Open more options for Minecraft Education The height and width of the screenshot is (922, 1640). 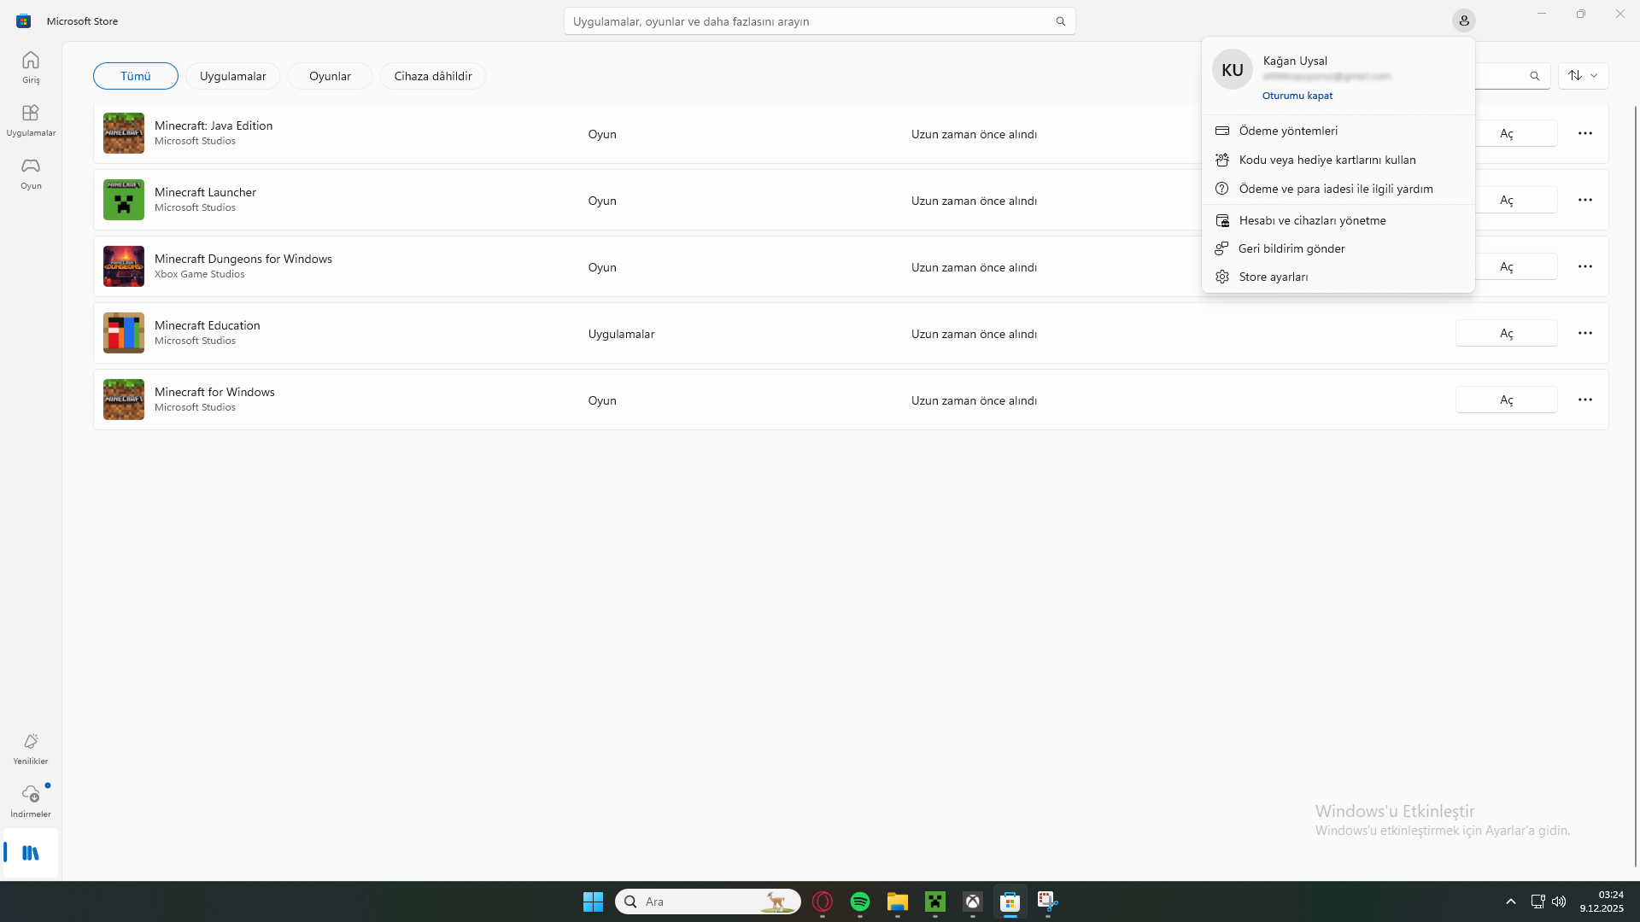1585,333
